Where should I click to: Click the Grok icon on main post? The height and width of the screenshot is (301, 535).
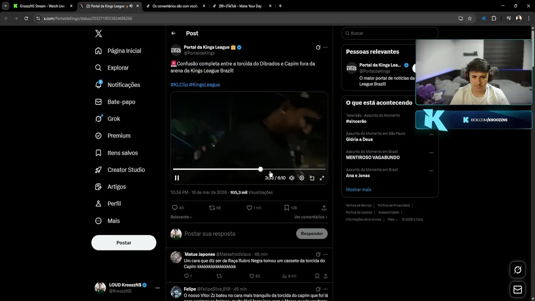click(x=318, y=48)
